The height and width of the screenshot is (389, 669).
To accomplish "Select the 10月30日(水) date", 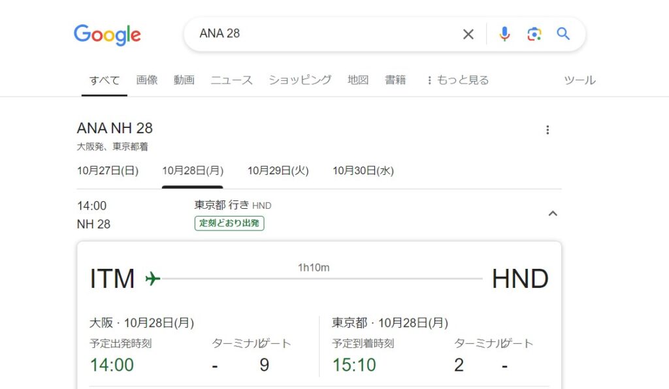I will (363, 171).
